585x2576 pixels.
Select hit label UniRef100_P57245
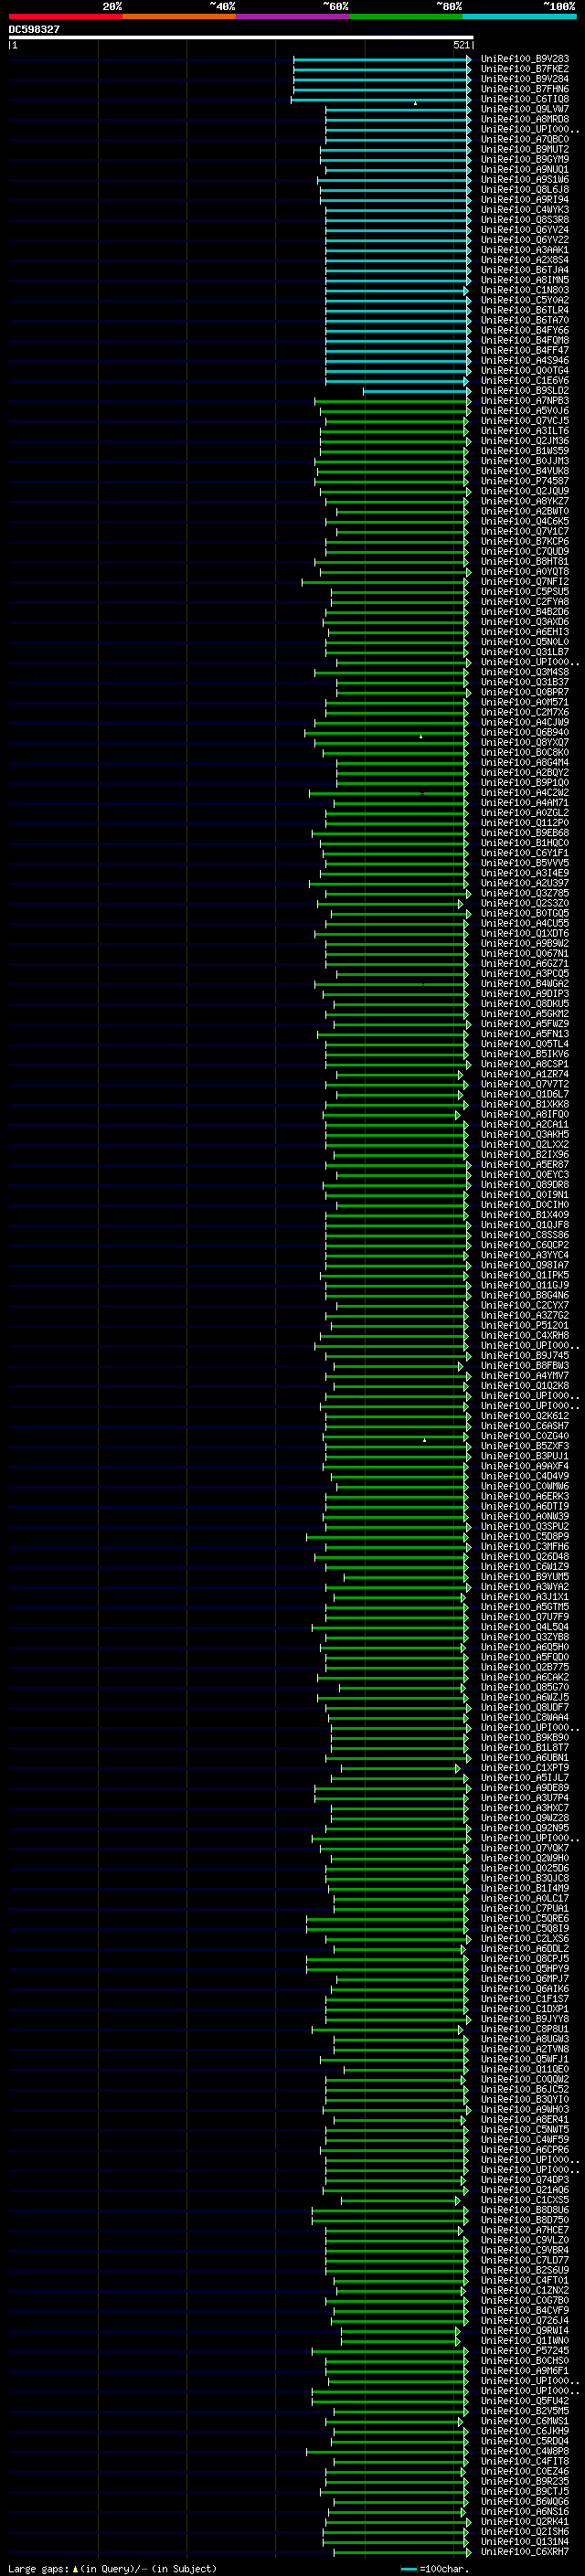[x=525, y=2350]
